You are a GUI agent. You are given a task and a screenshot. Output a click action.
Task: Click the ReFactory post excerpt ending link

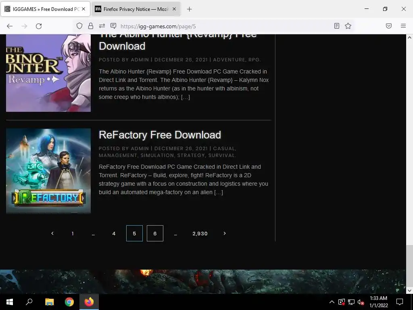pos(219,192)
